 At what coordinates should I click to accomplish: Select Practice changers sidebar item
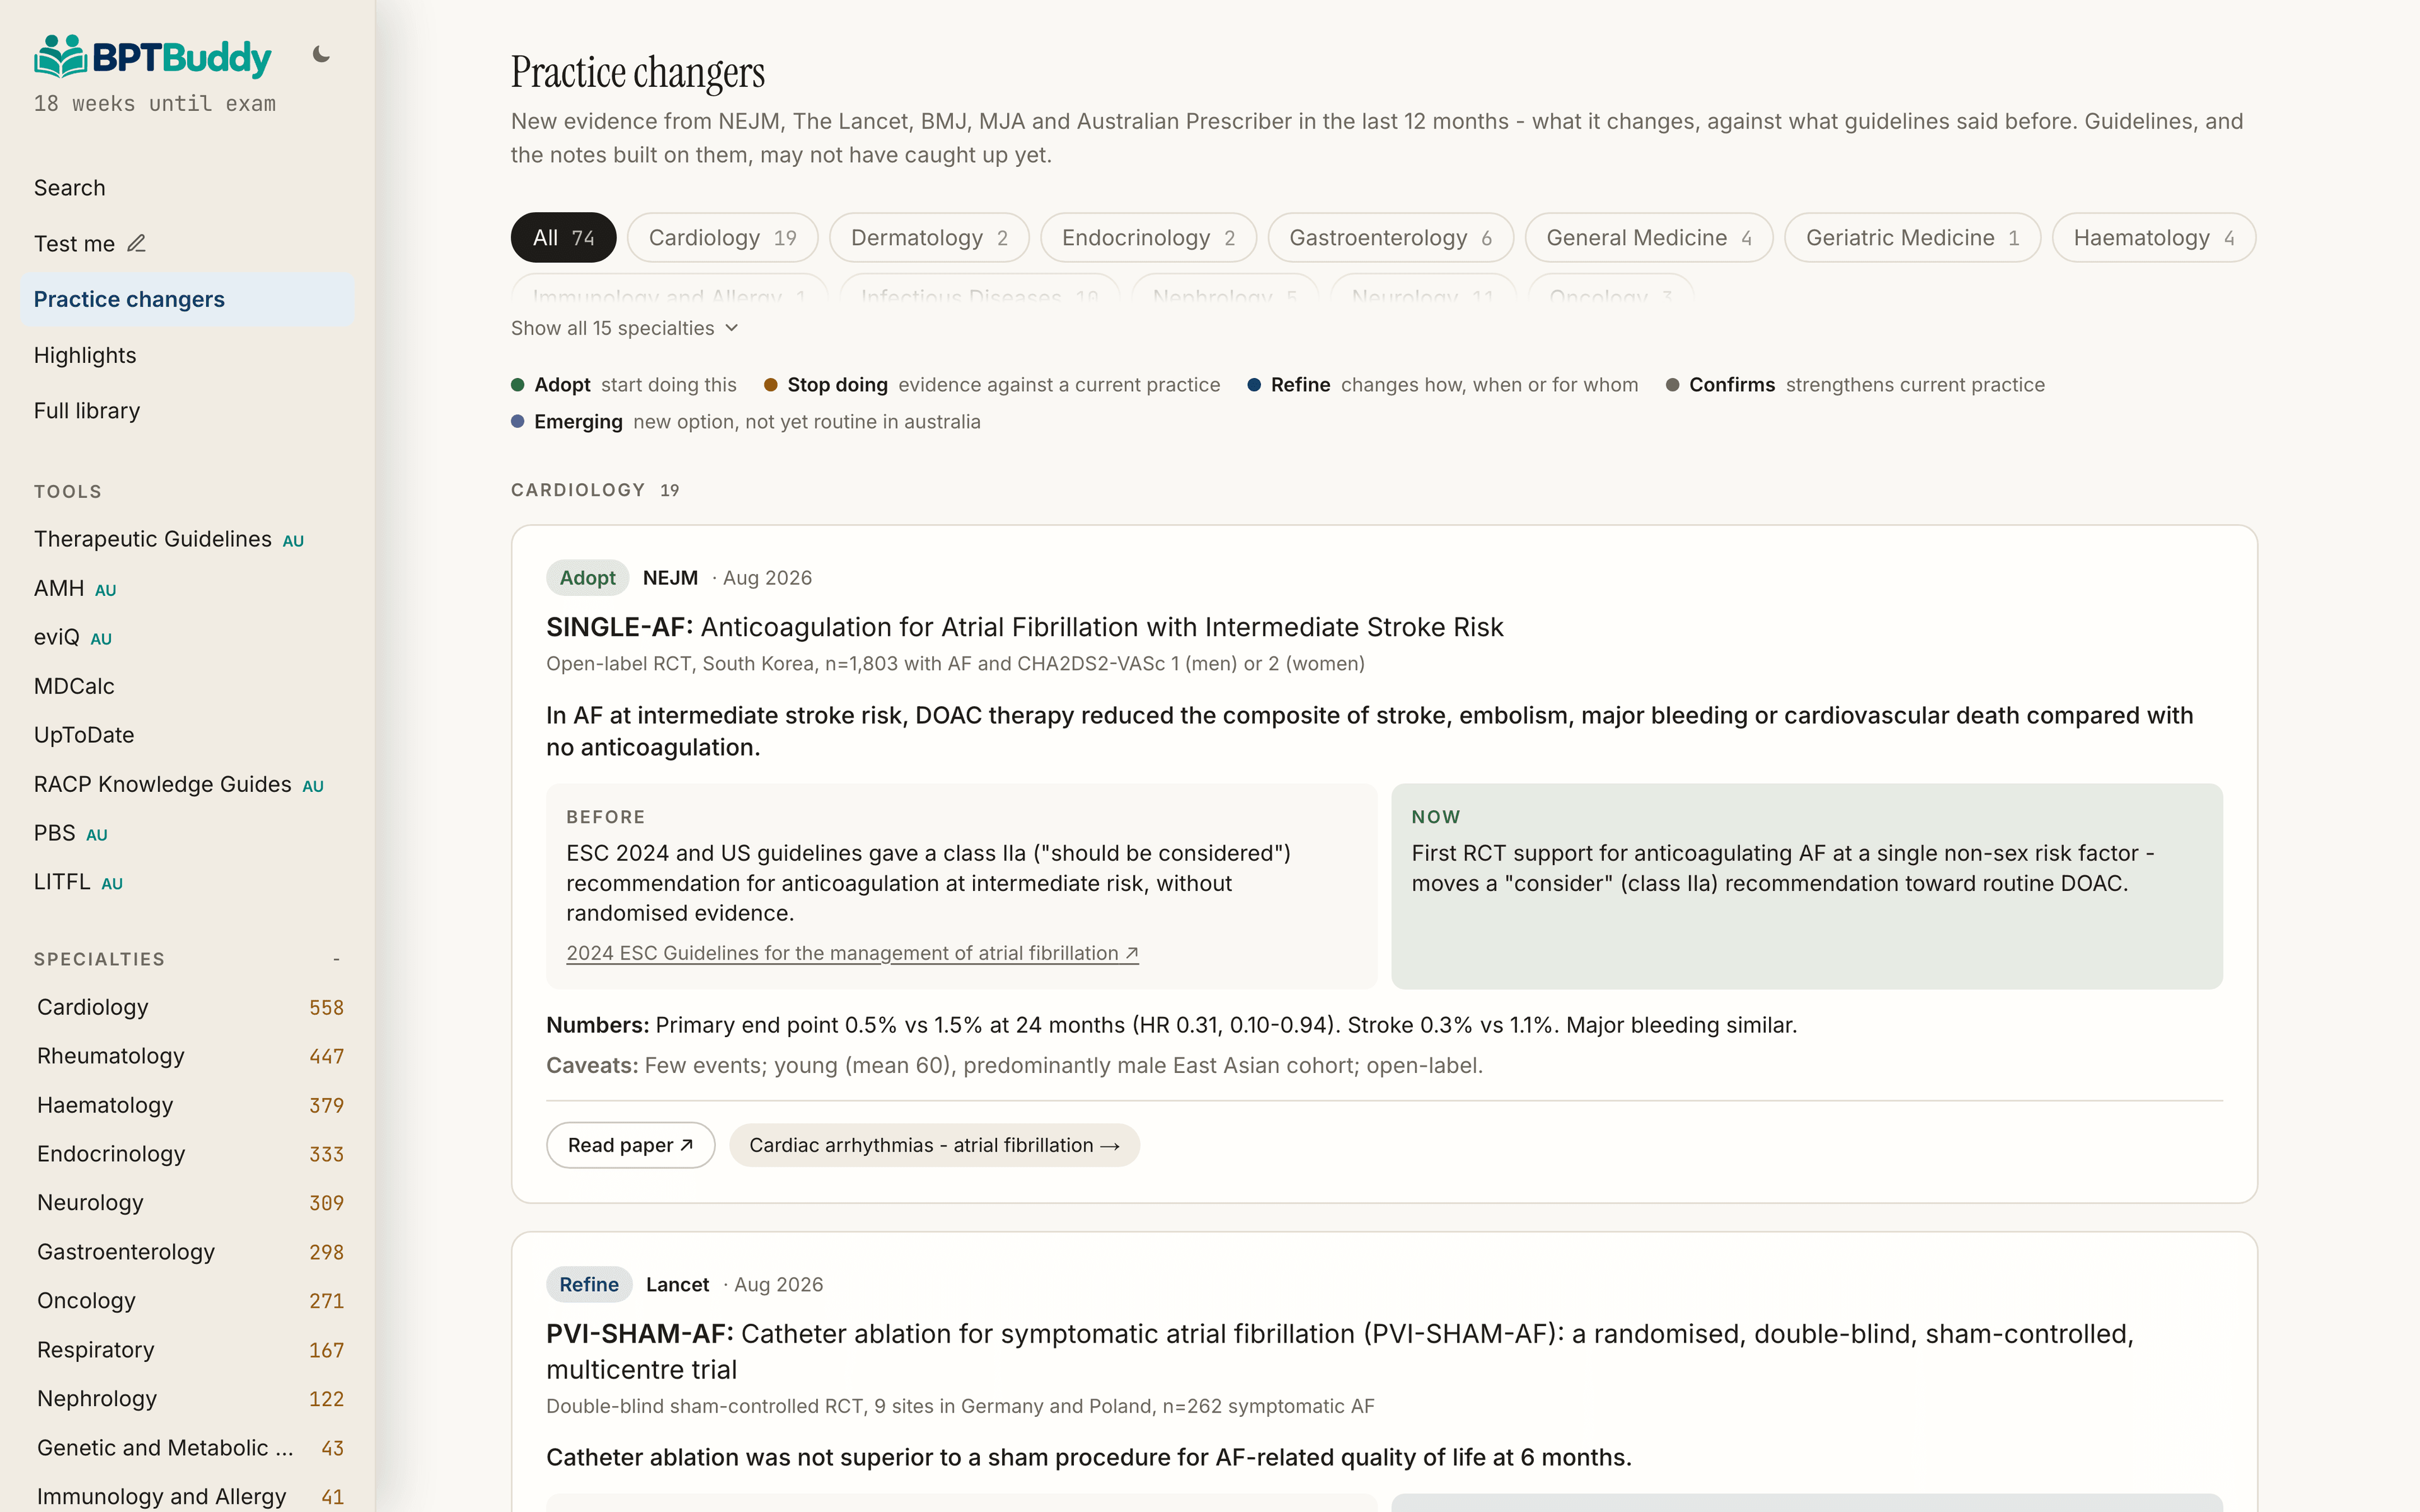[188, 299]
